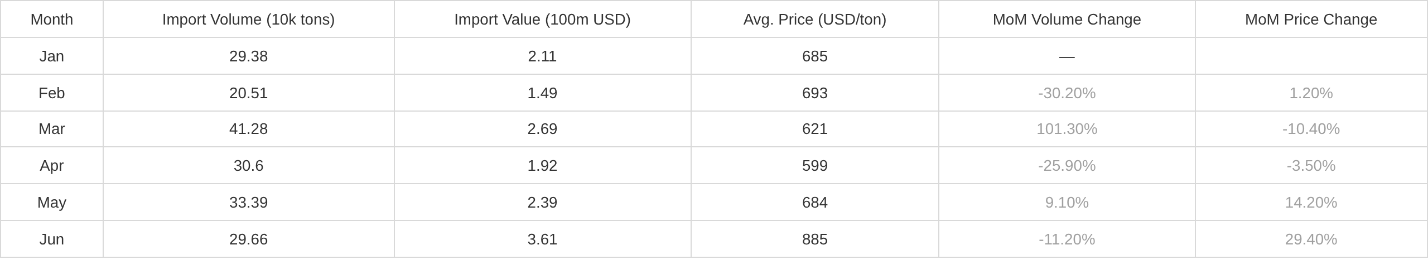Click the -10.40% price change cell

tap(1311, 129)
